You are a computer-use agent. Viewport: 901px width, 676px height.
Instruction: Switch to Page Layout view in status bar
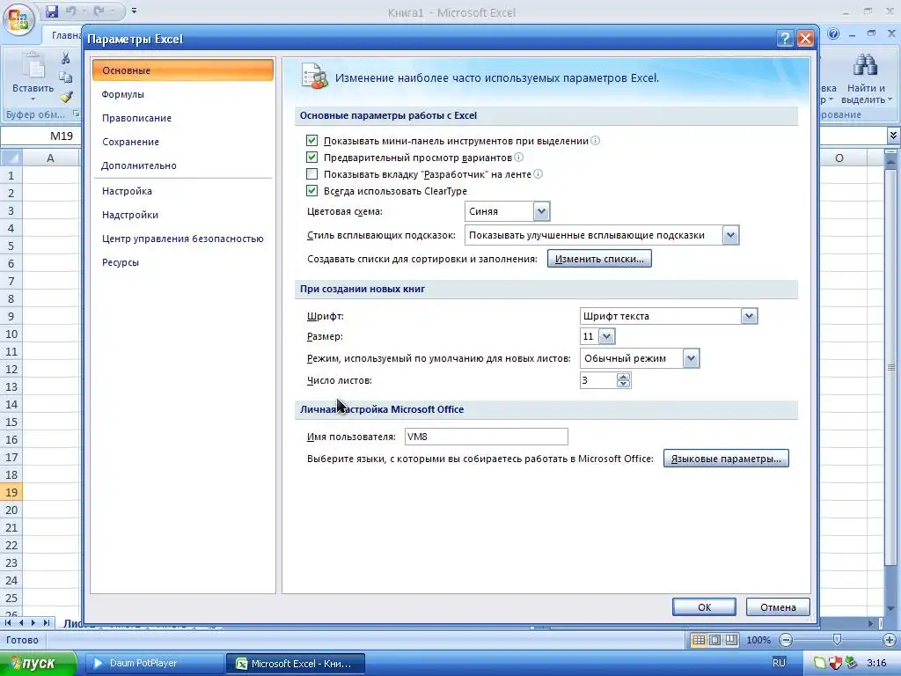(x=714, y=640)
